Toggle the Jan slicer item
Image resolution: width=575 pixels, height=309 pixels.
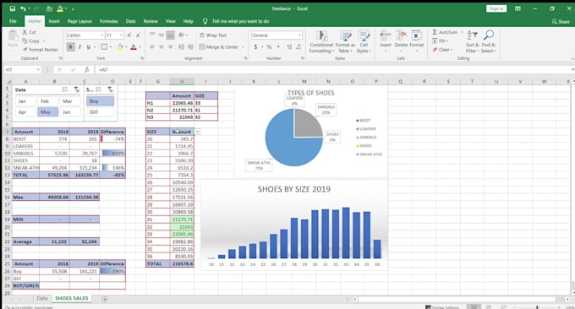25,101
